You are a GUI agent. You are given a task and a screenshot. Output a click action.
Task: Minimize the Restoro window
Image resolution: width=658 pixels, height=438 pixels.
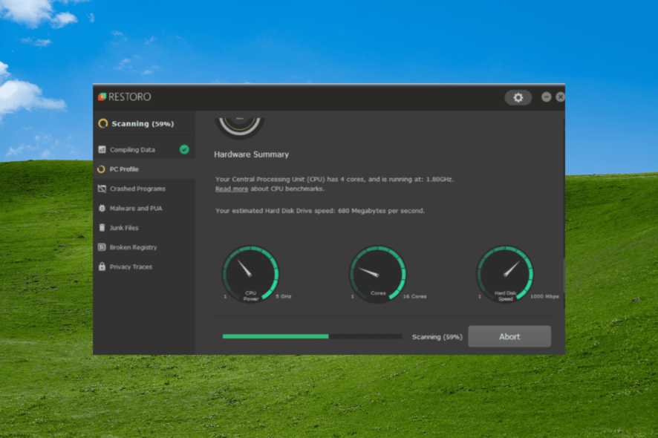(x=546, y=97)
